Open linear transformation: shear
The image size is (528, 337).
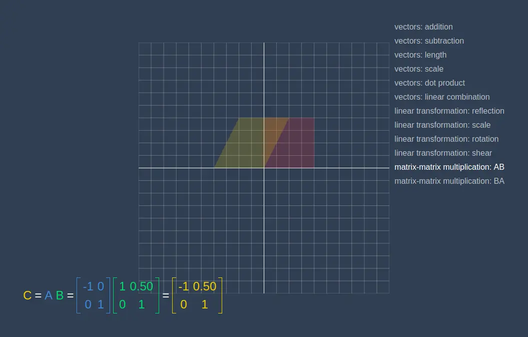443,153
